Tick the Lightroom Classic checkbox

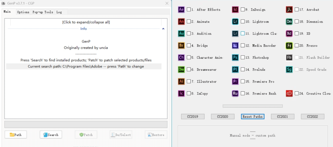242,34
